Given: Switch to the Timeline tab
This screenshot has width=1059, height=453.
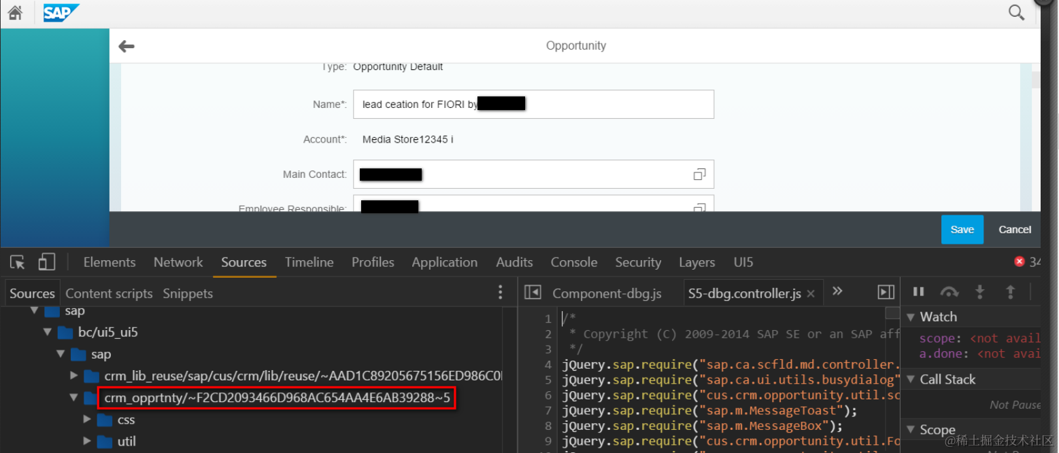Looking at the screenshot, I should coord(309,262).
